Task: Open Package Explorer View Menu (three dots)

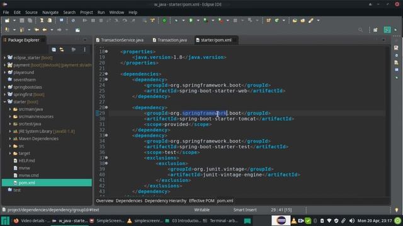Action: (x=84, y=50)
